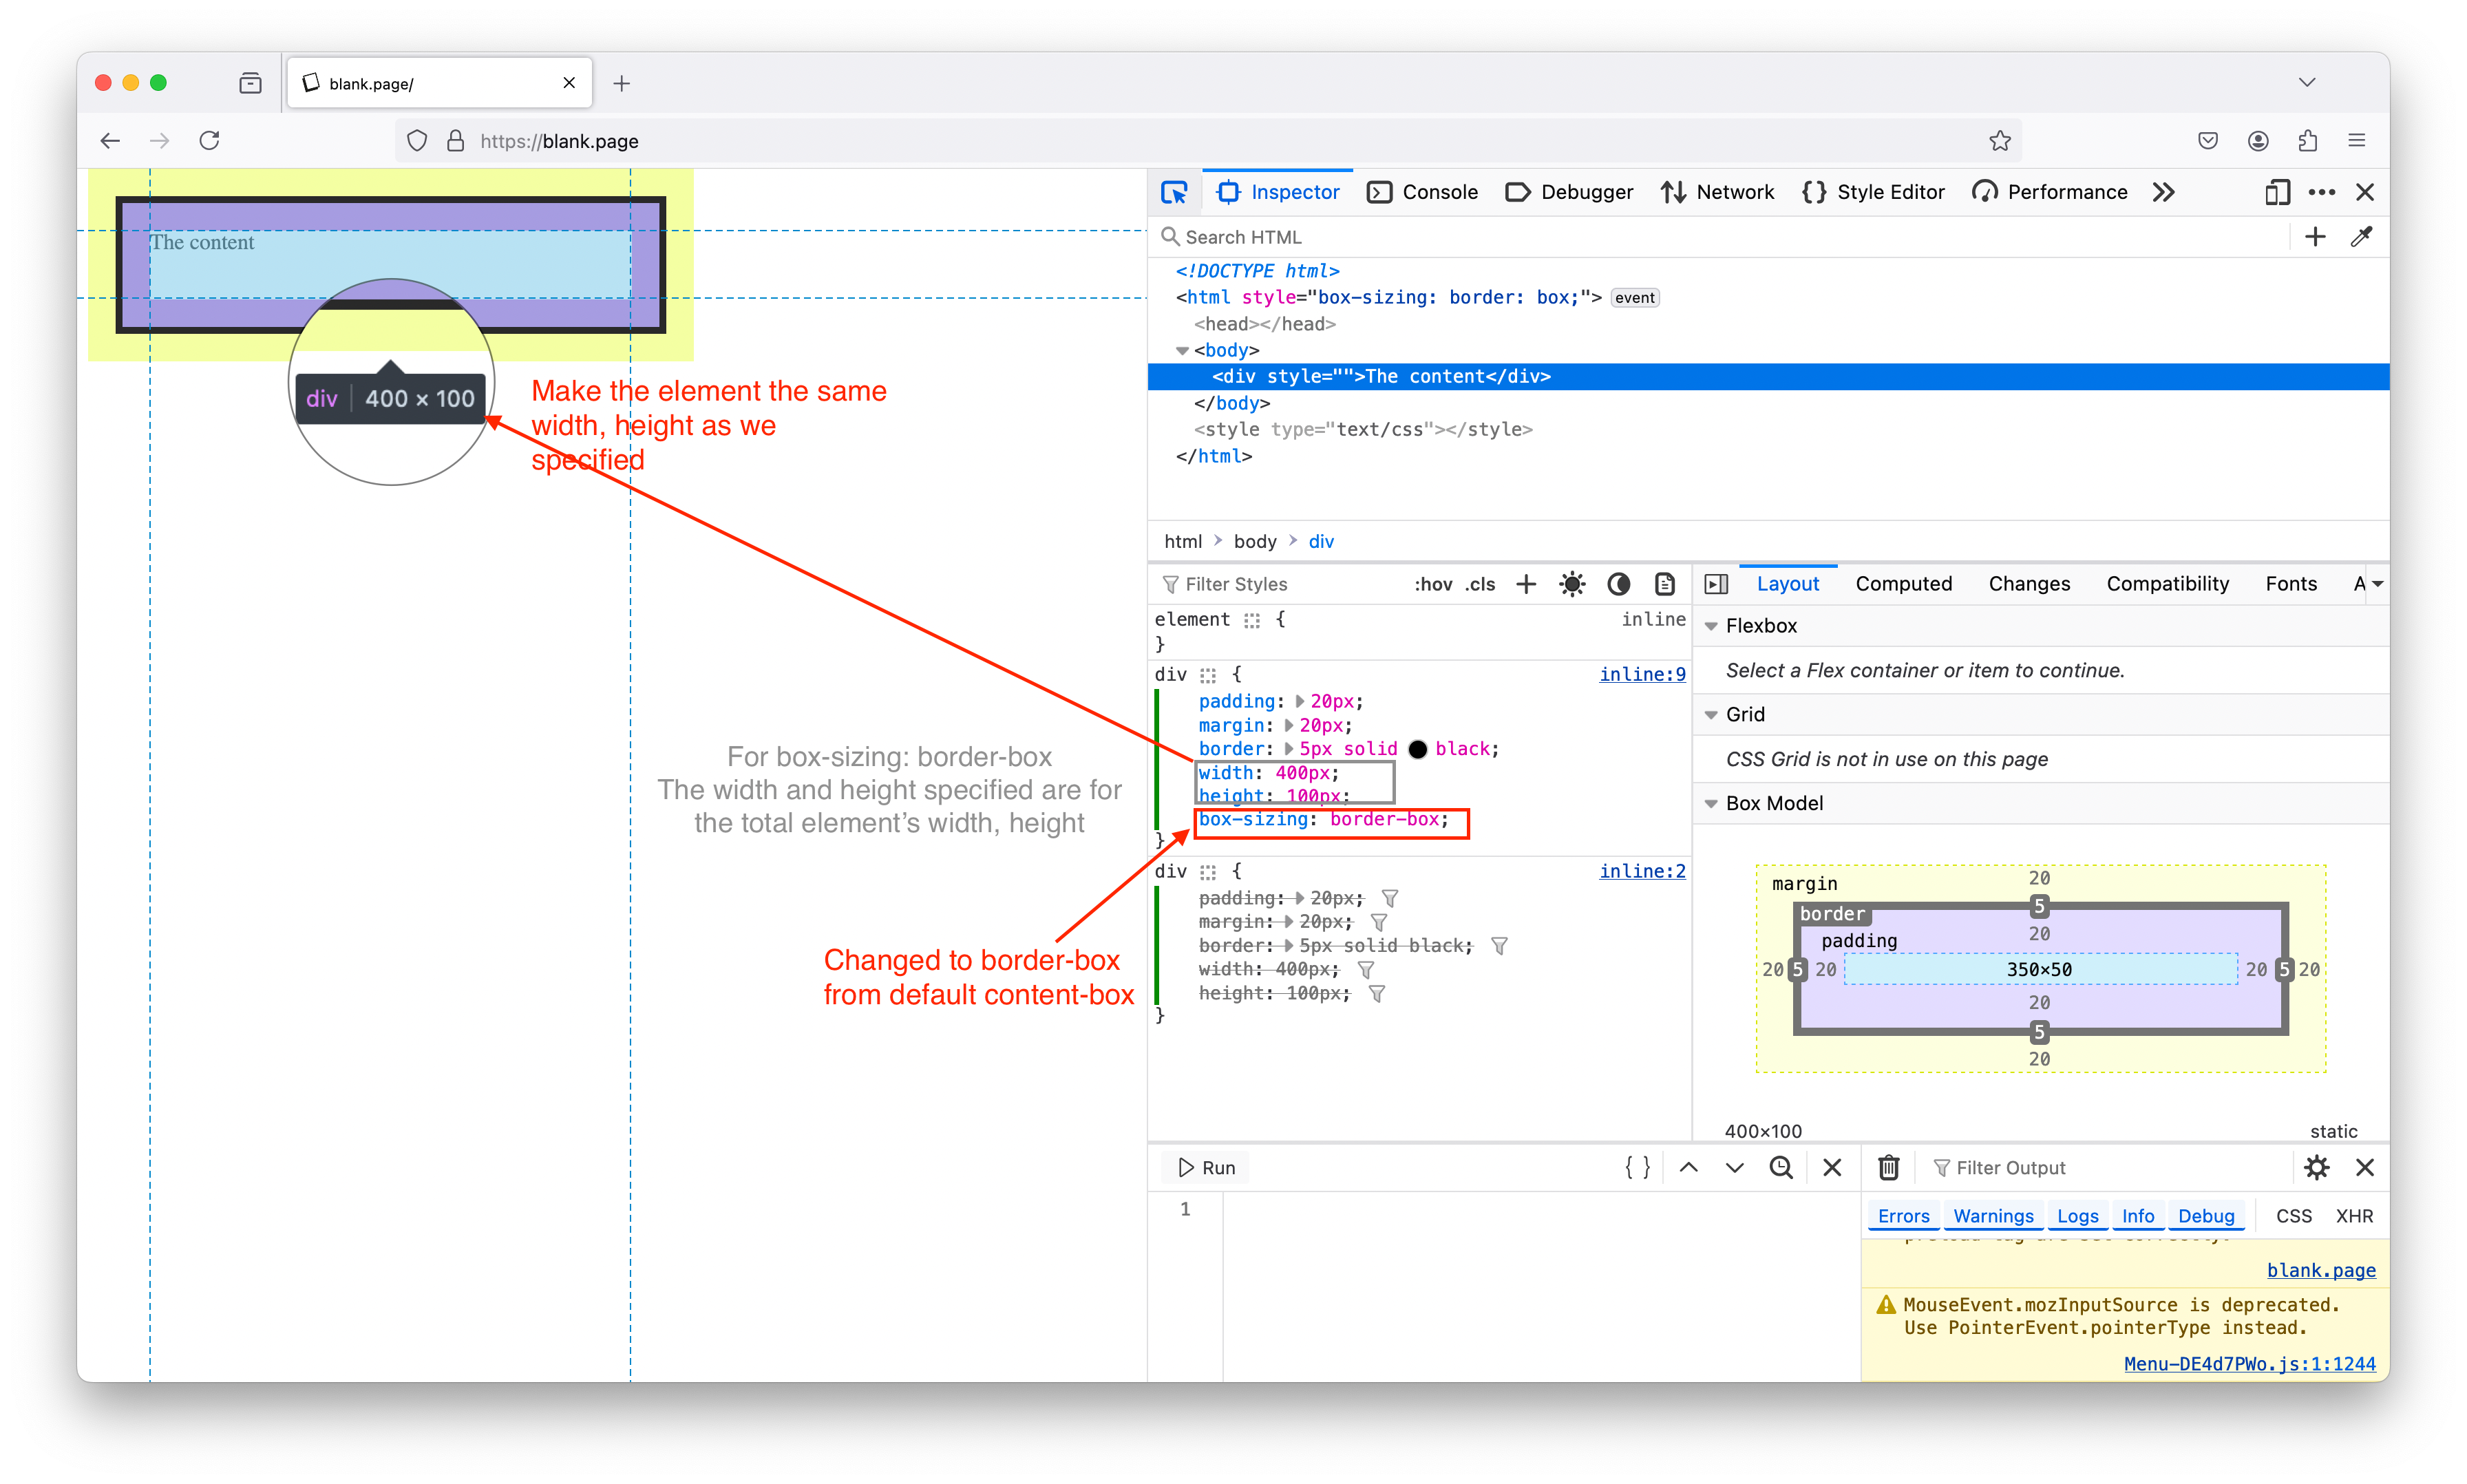Open overflow sidebar tabs dropdown arrow

coord(2377,584)
